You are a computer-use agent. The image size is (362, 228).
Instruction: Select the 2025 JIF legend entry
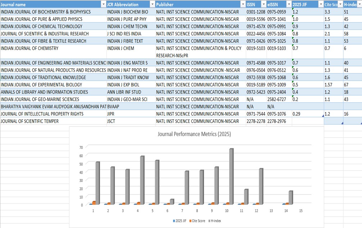pyautogui.click(x=180, y=221)
